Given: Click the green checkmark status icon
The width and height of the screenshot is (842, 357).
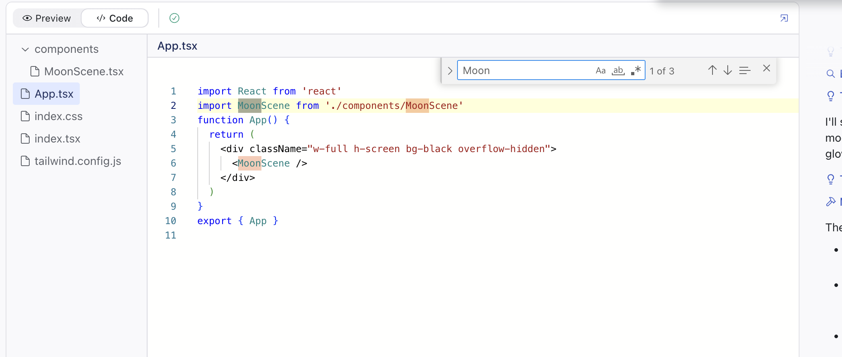Looking at the screenshot, I should tap(174, 18).
